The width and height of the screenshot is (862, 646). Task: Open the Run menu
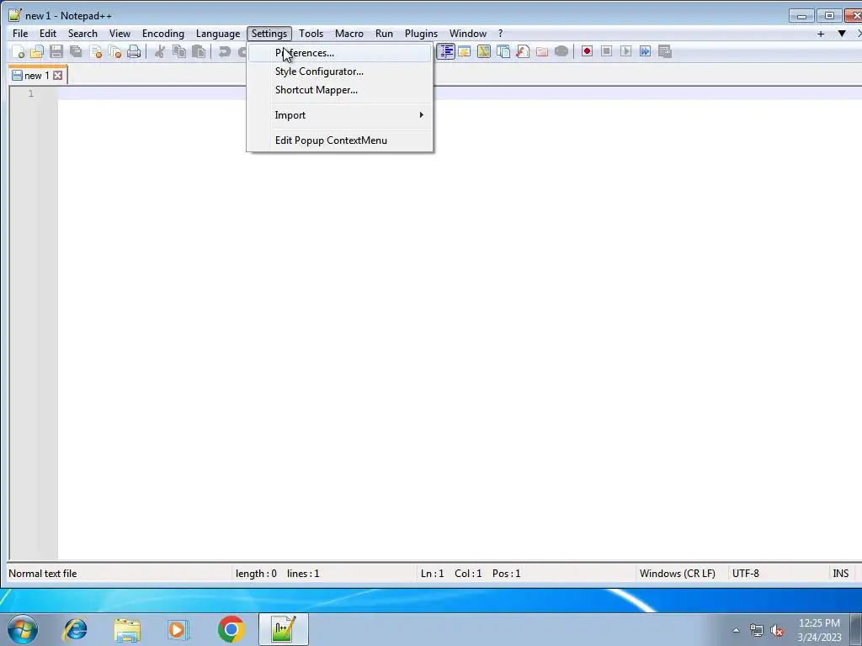pyautogui.click(x=384, y=34)
